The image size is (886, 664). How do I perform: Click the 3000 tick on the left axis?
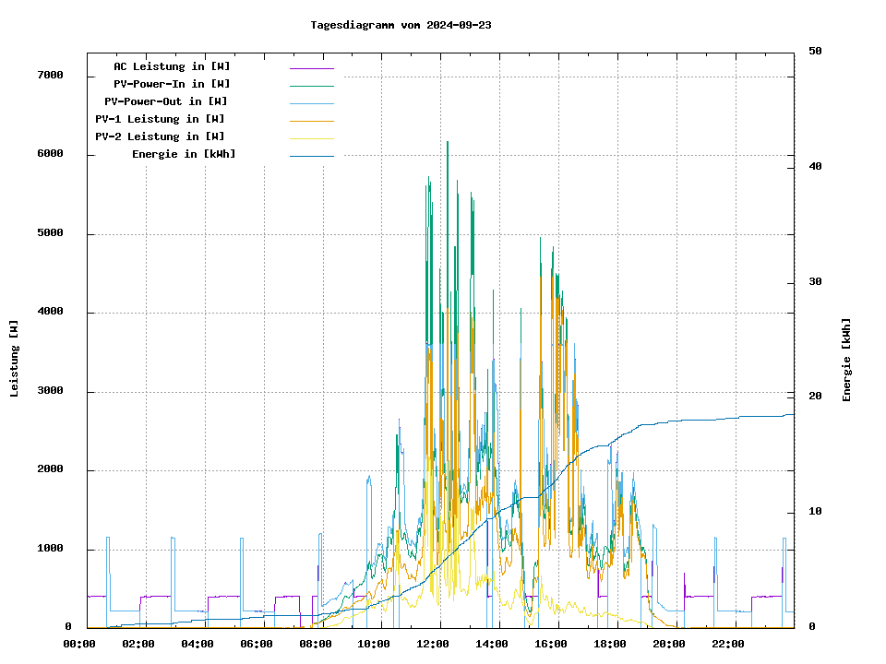pos(50,392)
